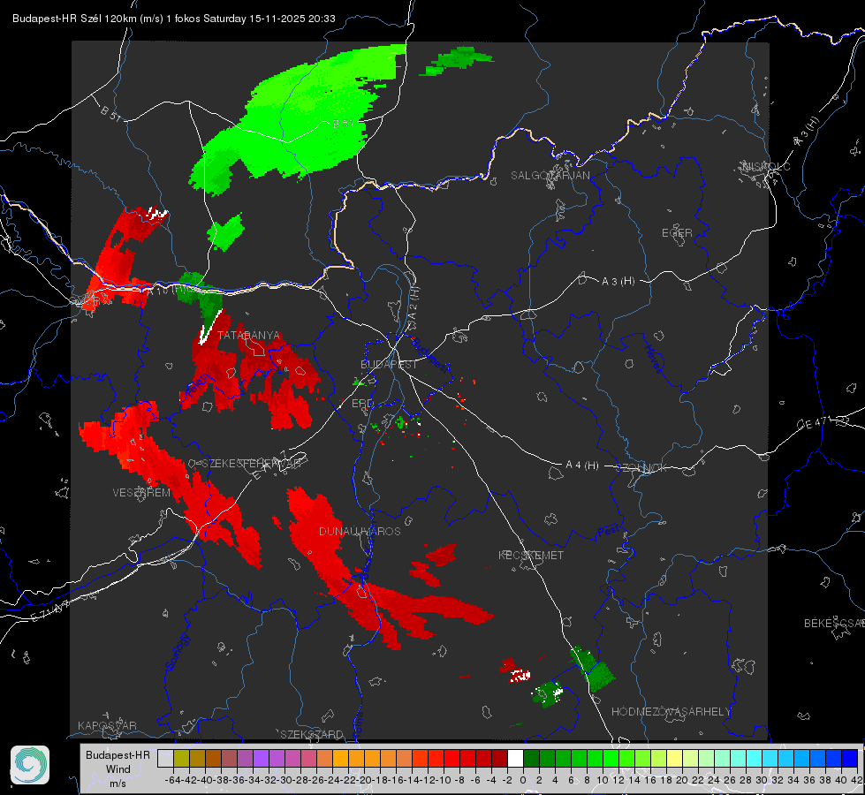The image size is (865, 795).
Task: Click the '0' value on the legend scale
Action: point(523,780)
